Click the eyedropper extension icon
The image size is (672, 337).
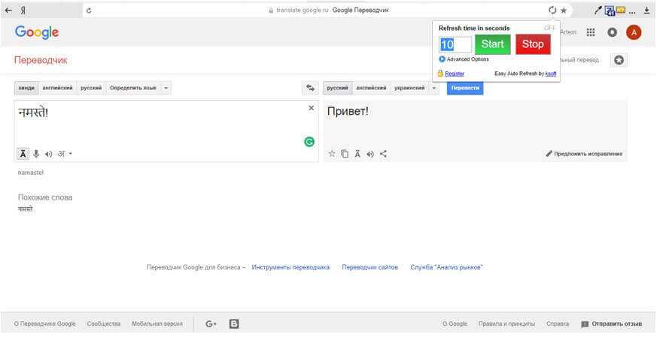pyautogui.click(x=598, y=11)
